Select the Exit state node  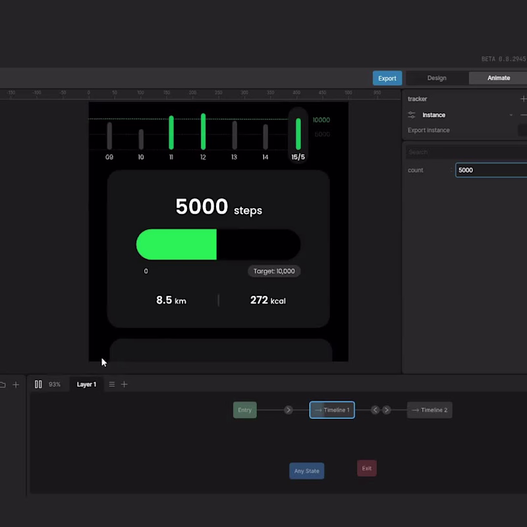coord(367,468)
